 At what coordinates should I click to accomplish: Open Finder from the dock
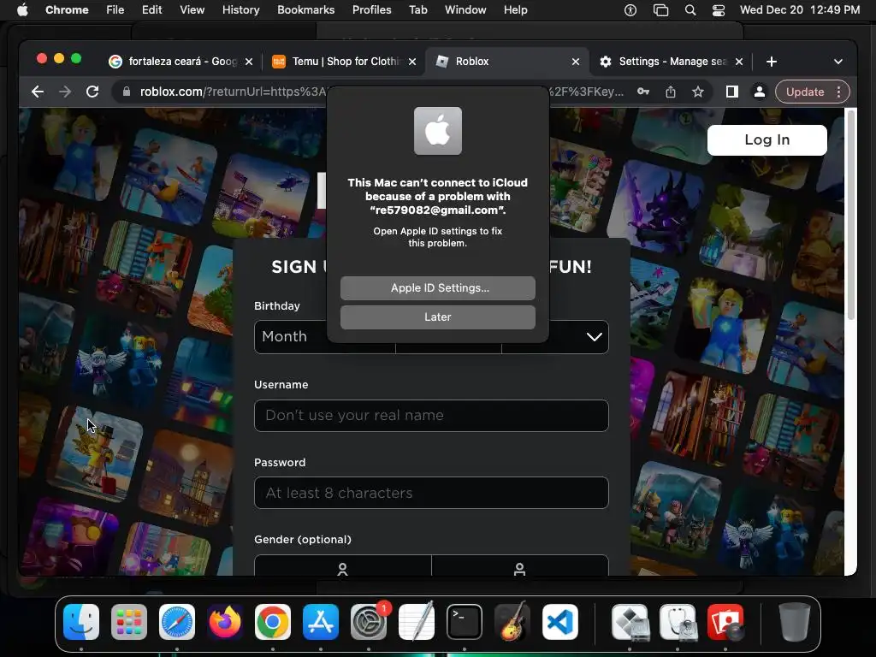pos(81,622)
